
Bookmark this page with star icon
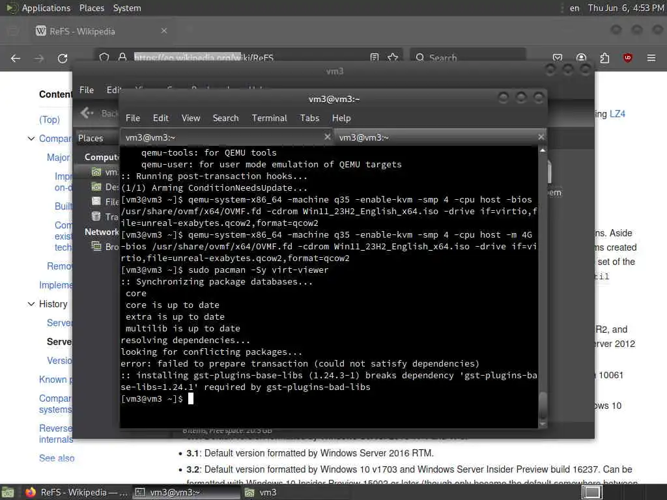(x=393, y=57)
